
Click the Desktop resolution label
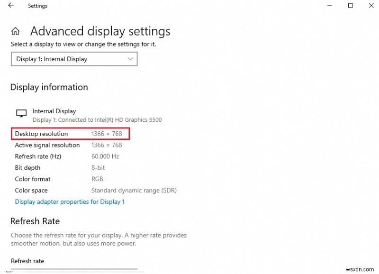point(41,134)
